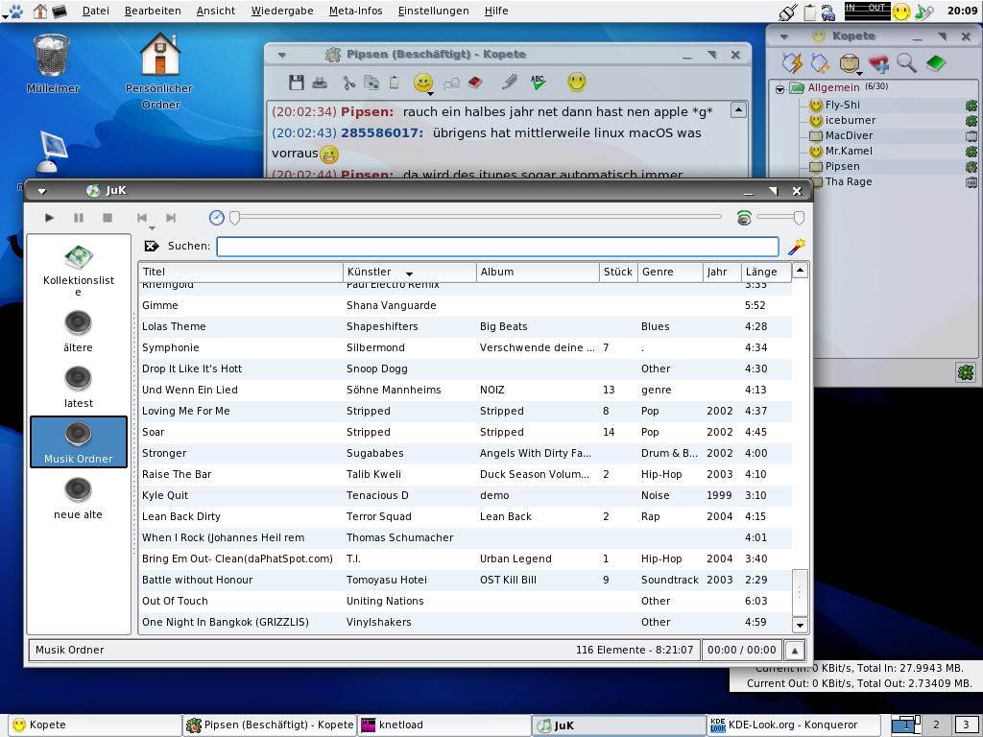Open the Meta-Infos menu
This screenshot has height=737, width=983.
[355, 11]
